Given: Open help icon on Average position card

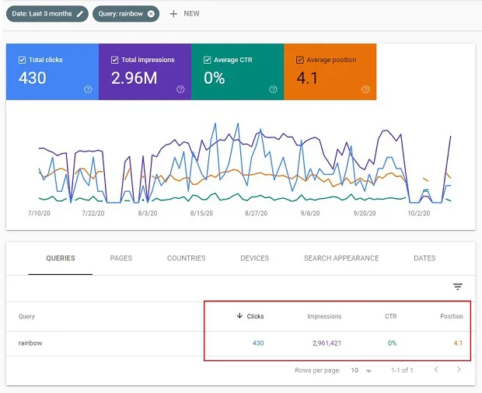Looking at the screenshot, I should click(365, 89).
